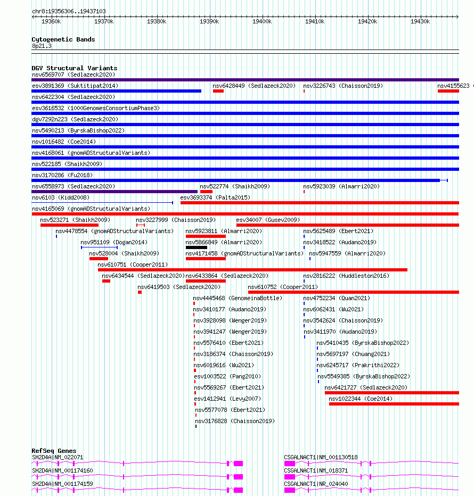Select nsv5697197 (Chuang2021) variant

pos(353,354)
